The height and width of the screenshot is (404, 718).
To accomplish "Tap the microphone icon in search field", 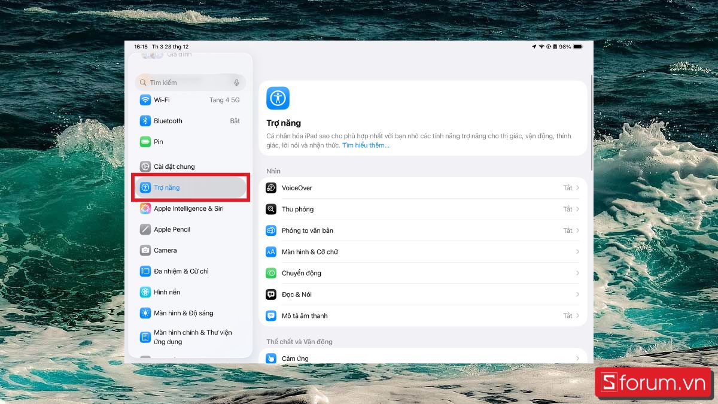I will [237, 83].
